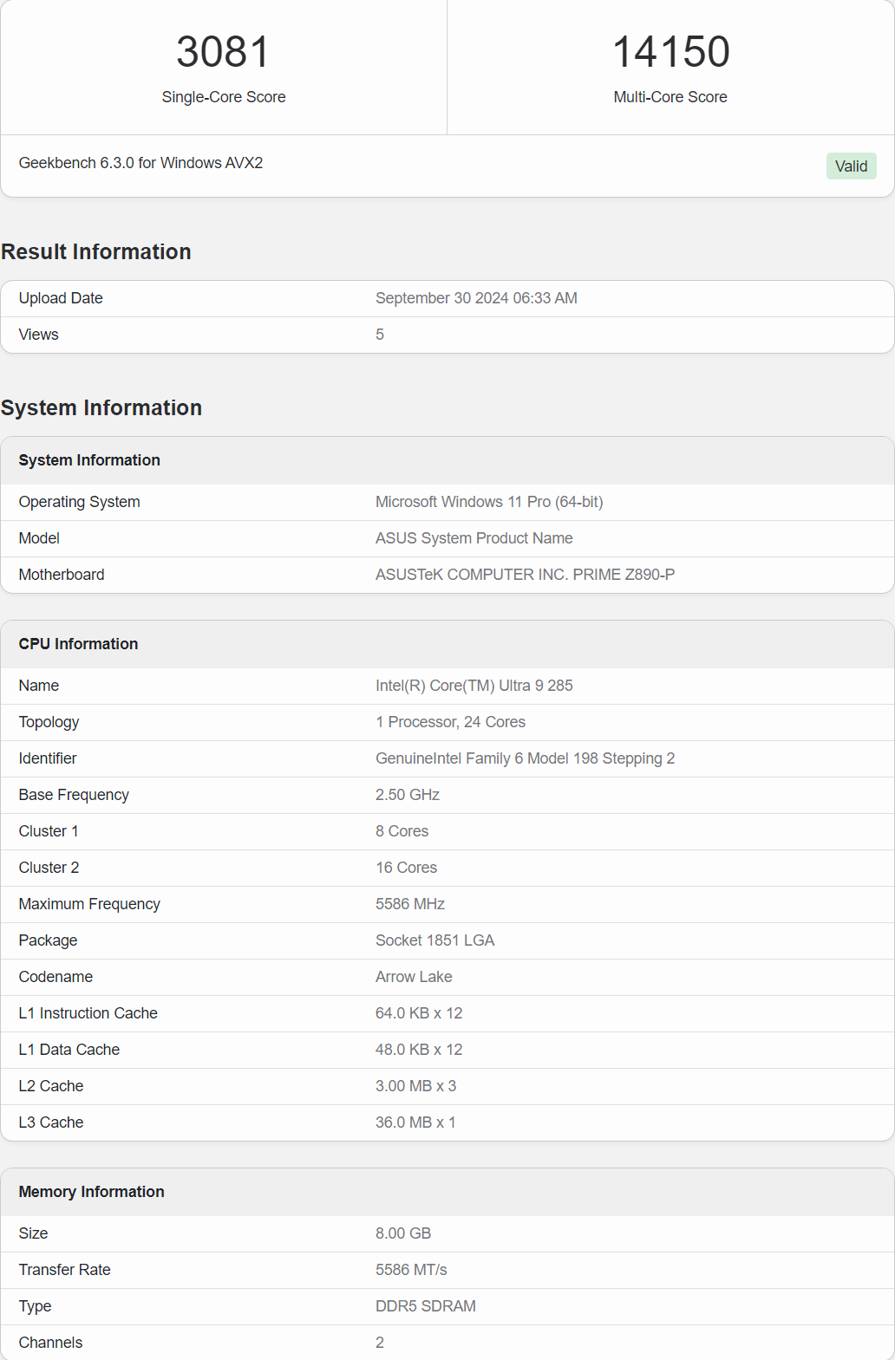
Task: Click the Single-Core Score label
Action: (224, 97)
